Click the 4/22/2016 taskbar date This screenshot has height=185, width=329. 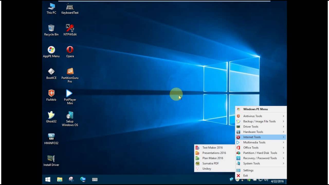(x=277, y=181)
